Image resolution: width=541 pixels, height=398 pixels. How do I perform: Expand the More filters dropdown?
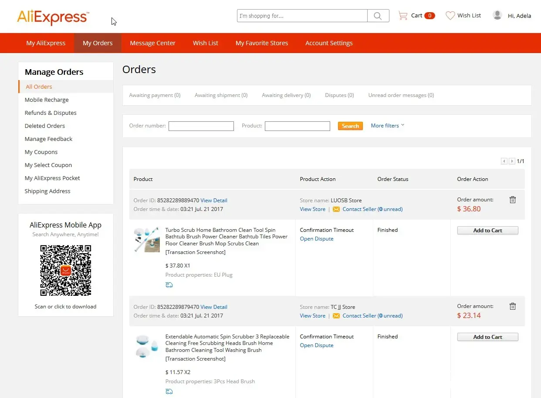387,126
